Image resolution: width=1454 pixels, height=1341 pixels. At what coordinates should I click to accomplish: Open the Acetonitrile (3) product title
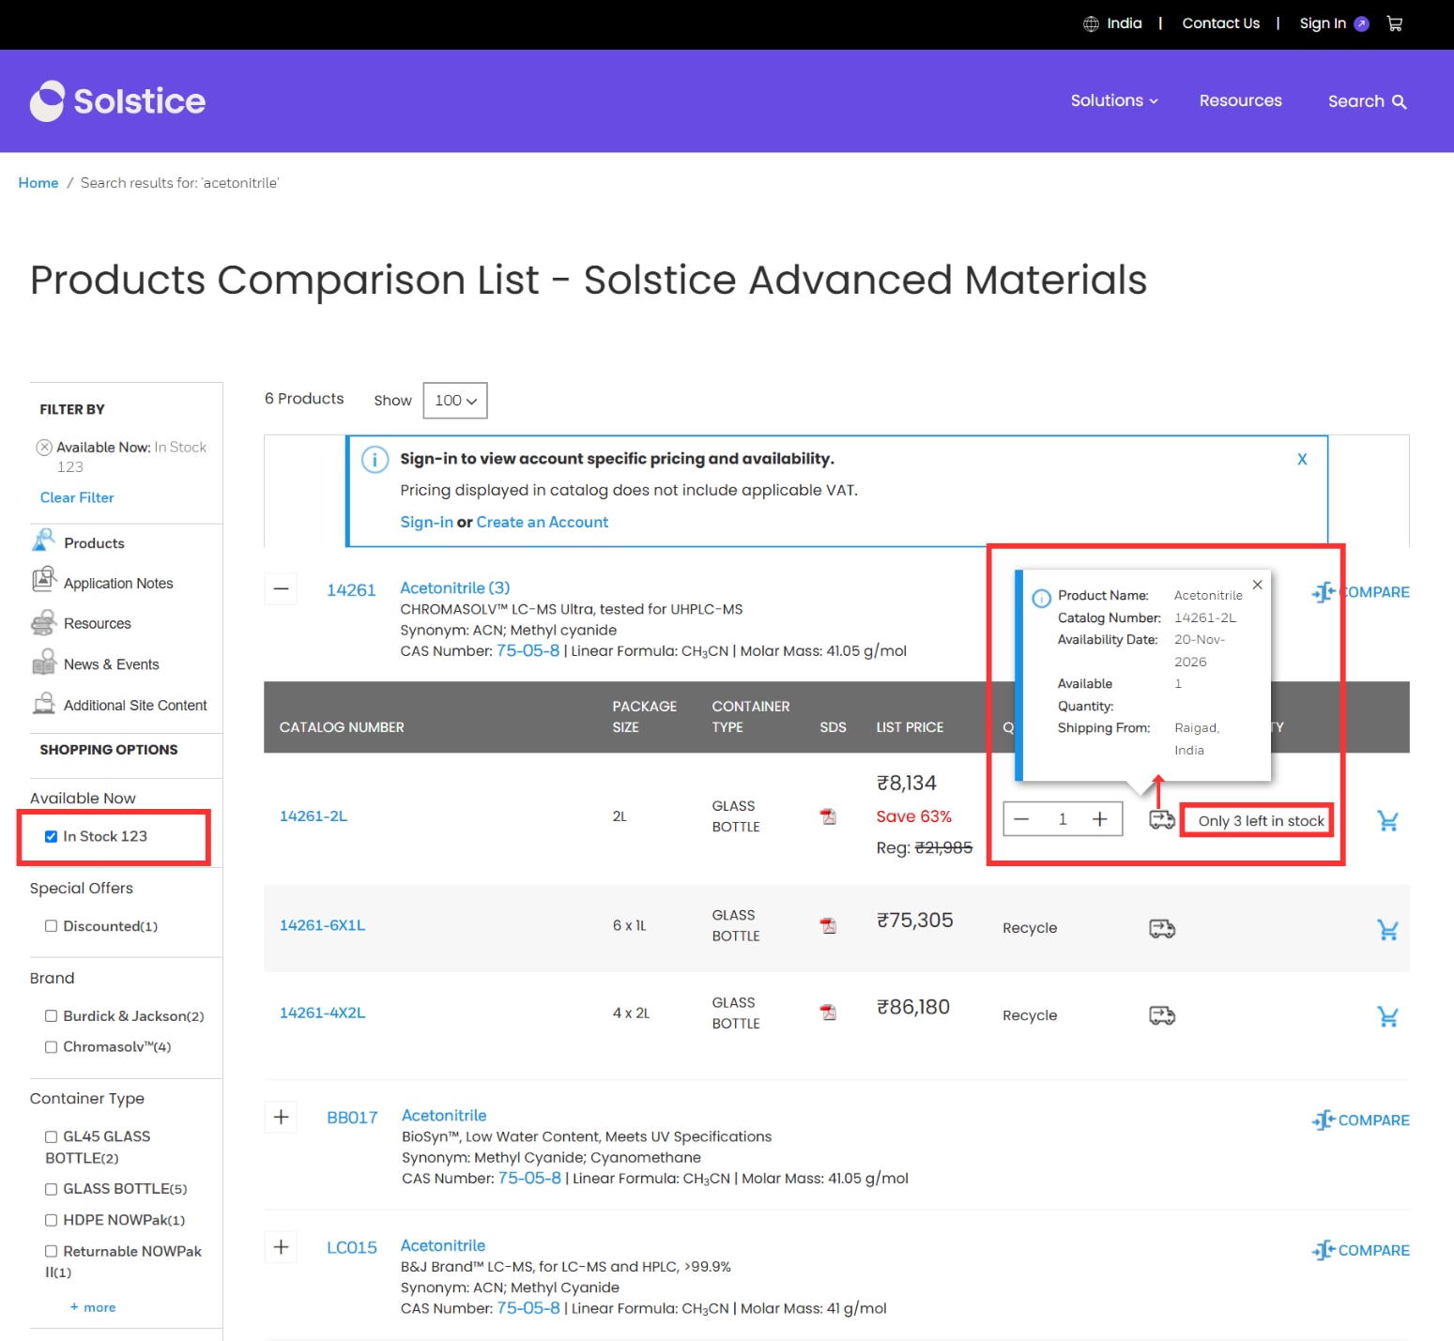tap(454, 587)
